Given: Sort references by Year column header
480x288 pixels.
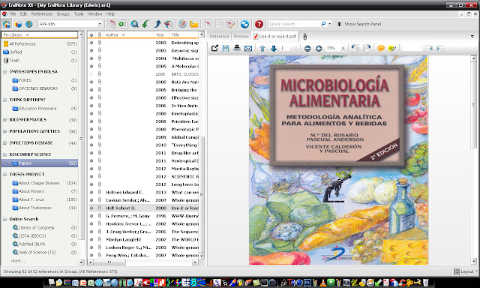Looking at the screenshot, I should point(161,35).
